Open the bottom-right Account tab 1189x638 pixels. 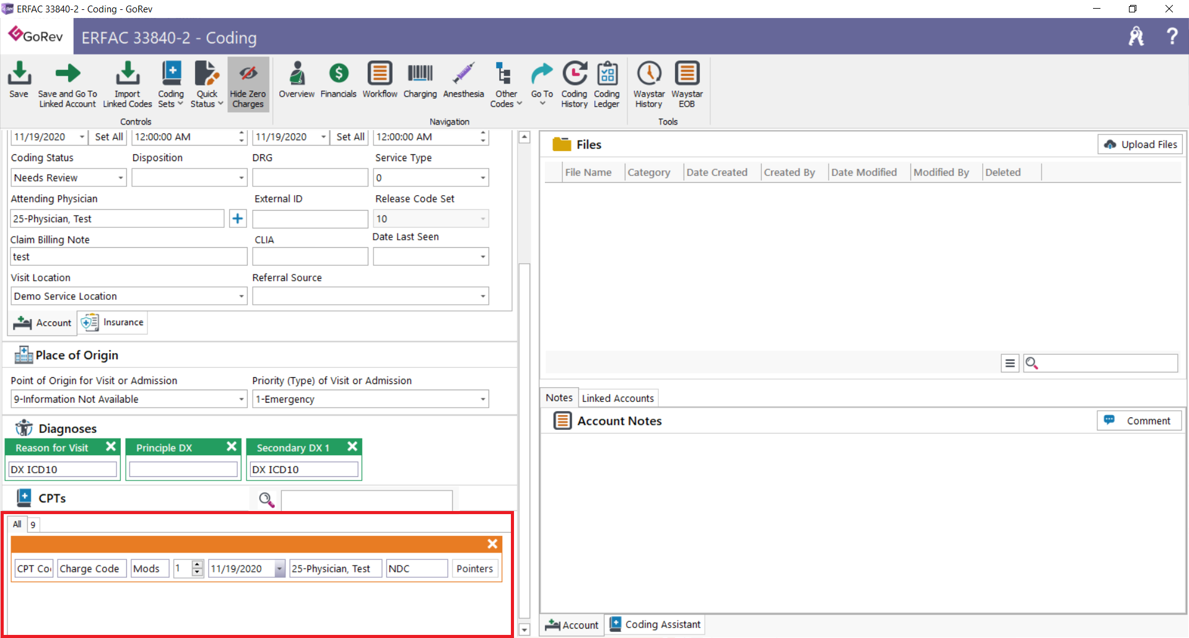[x=572, y=625]
